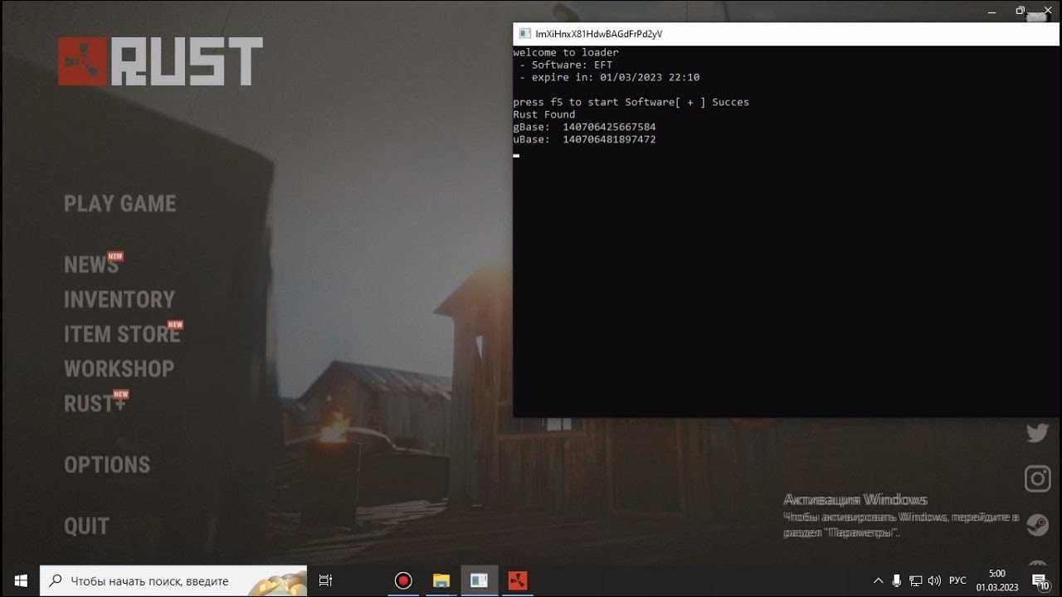The height and width of the screenshot is (597, 1062).
Task: Switch to the console app taskbar icon
Action: (x=479, y=580)
